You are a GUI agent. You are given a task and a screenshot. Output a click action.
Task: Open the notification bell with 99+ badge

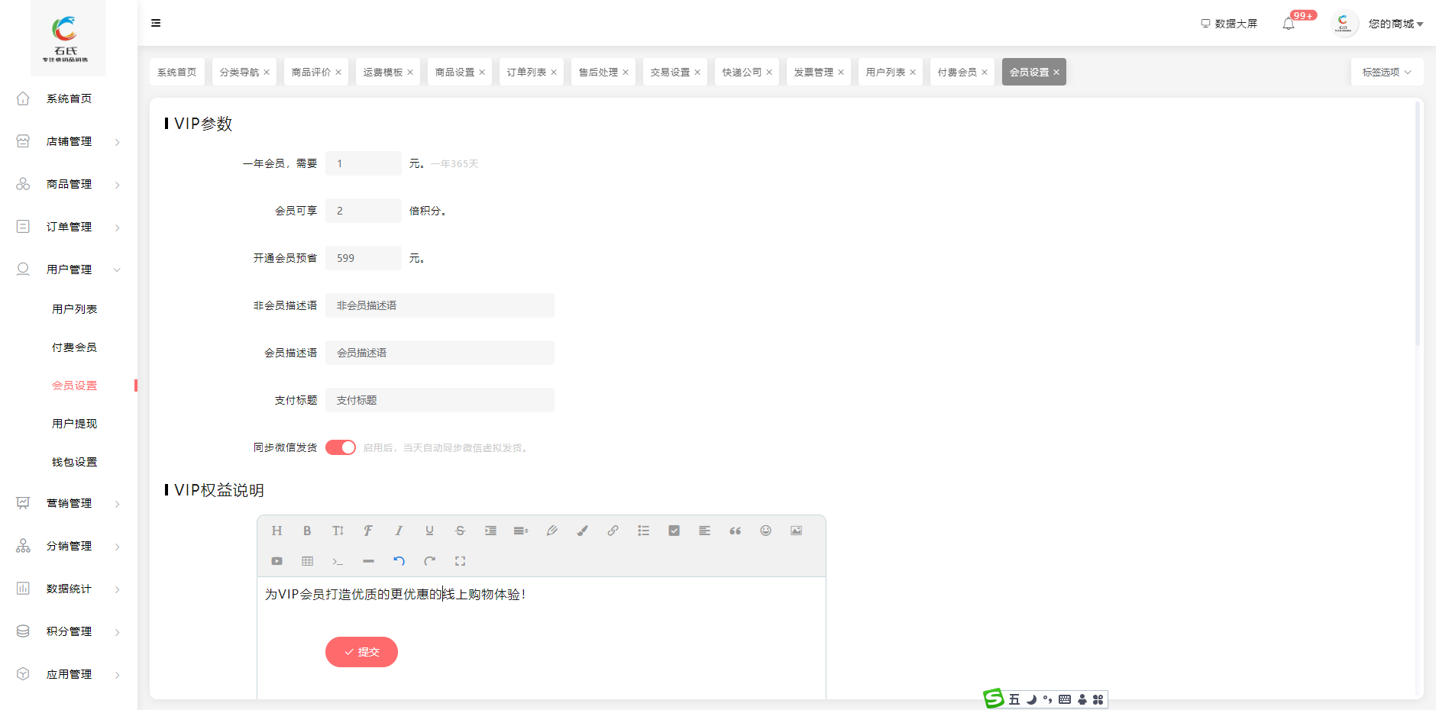click(1289, 24)
